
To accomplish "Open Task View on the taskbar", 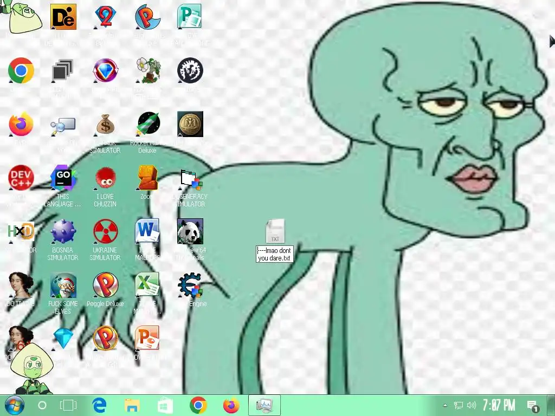I will (x=68, y=405).
